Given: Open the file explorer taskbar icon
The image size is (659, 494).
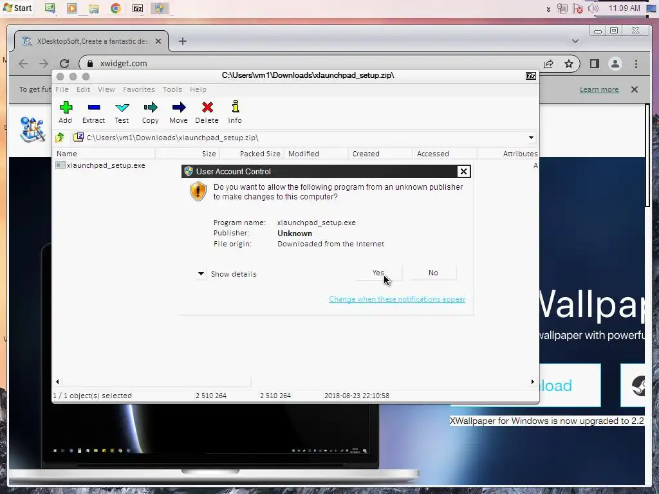Looking at the screenshot, I should 94,8.
